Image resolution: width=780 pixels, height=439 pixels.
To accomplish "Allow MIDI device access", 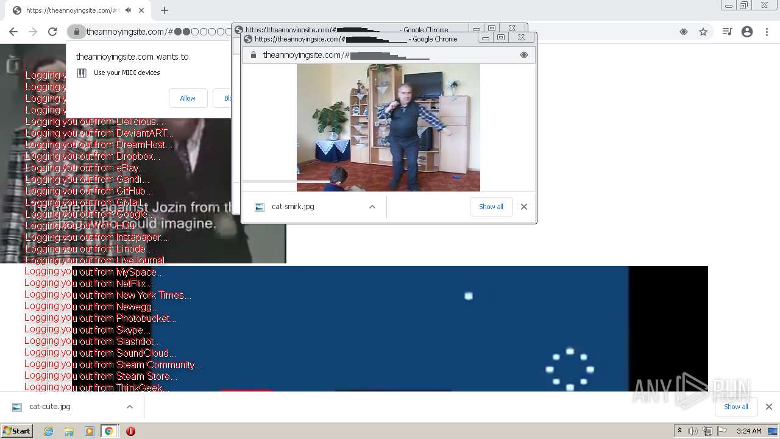I will pos(188,98).
